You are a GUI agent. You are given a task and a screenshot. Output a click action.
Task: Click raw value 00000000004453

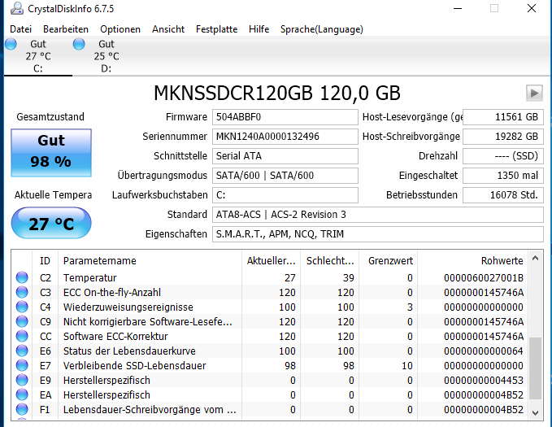pyautogui.click(x=484, y=381)
